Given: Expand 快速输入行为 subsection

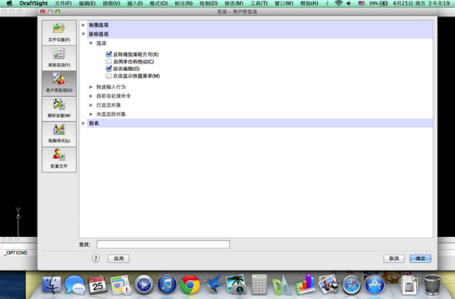Looking at the screenshot, I should pos(91,87).
